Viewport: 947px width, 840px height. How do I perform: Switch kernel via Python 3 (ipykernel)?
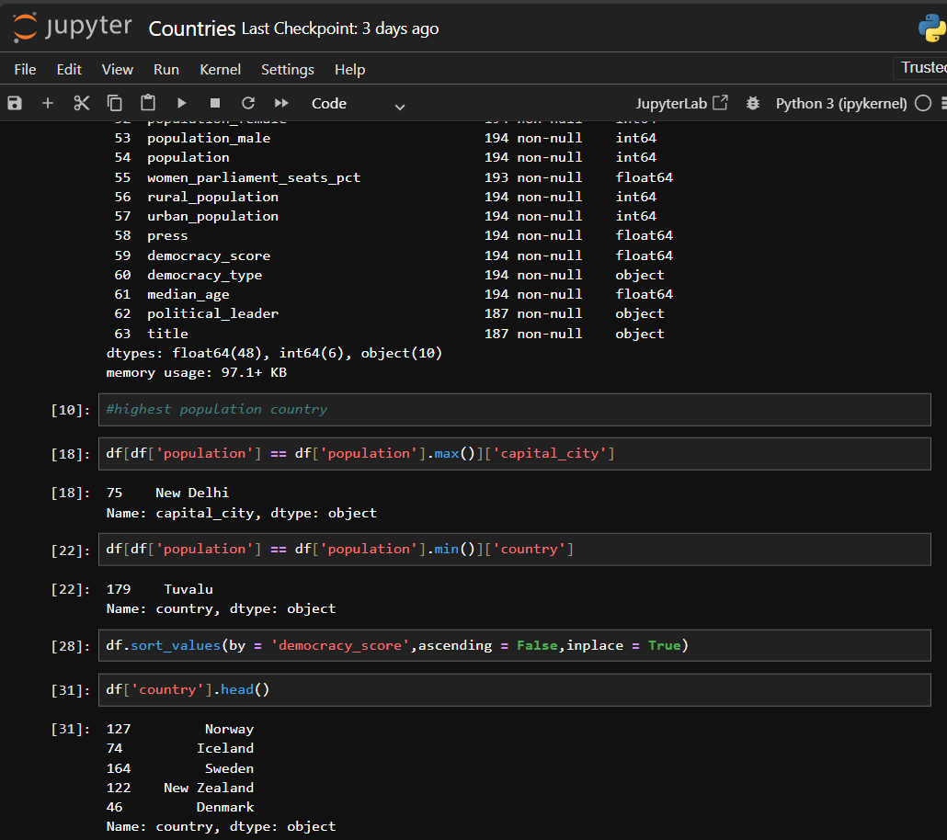click(840, 104)
